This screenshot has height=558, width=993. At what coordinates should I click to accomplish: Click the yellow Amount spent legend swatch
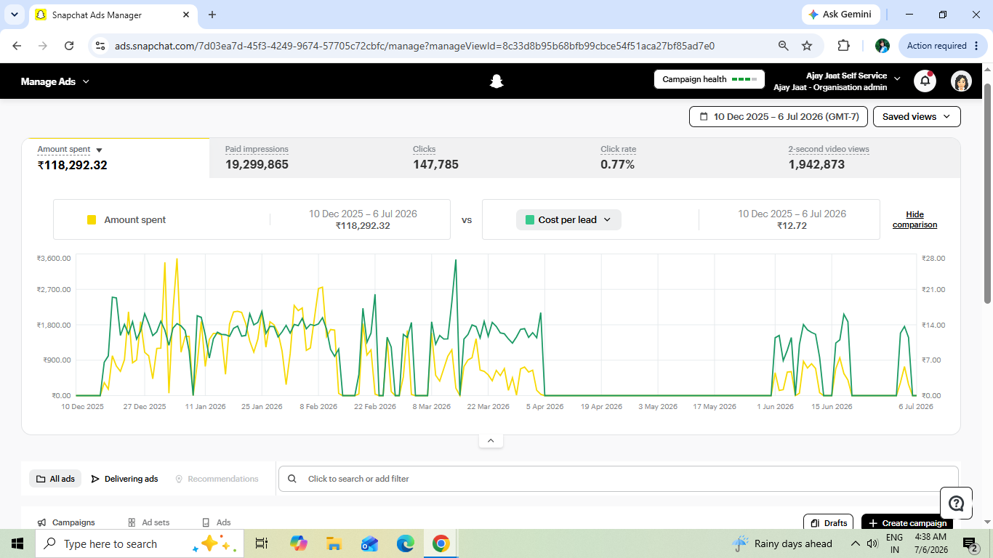click(92, 219)
